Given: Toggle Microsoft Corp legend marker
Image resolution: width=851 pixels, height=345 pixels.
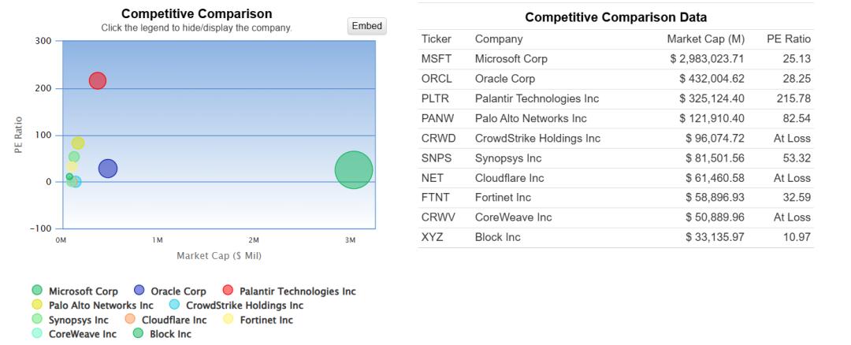Looking at the screenshot, I should (37, 291).
